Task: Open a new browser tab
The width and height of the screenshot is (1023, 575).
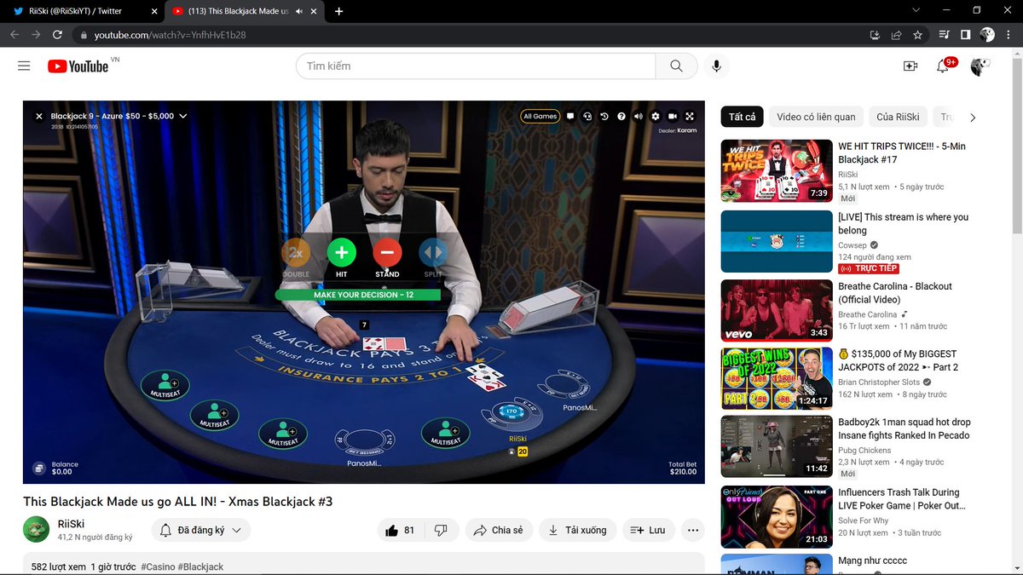Action: click(x=338, y=11)
